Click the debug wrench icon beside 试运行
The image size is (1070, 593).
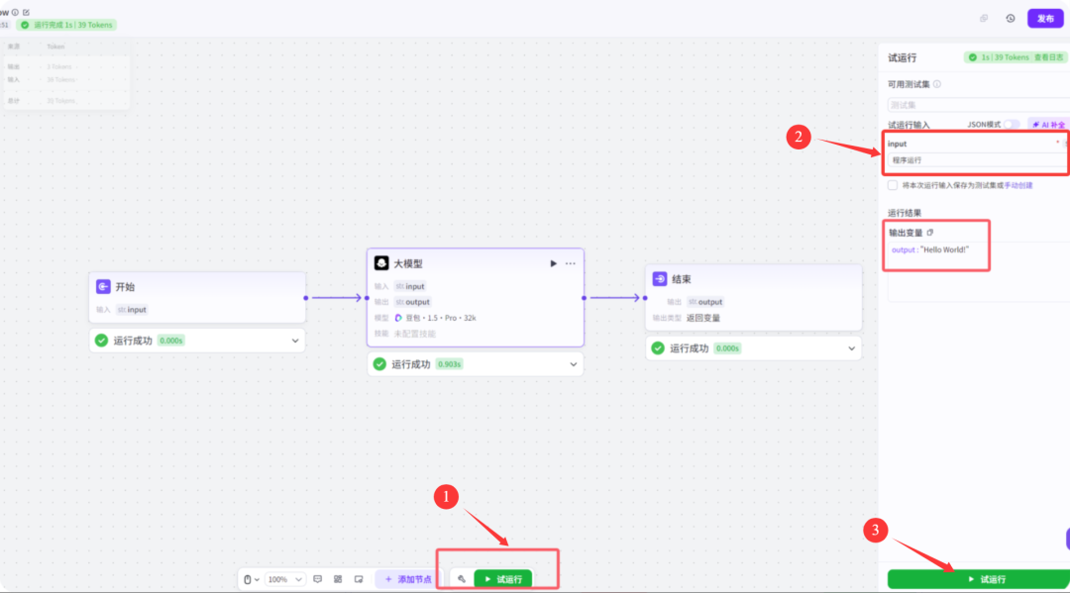click(462, 579)
